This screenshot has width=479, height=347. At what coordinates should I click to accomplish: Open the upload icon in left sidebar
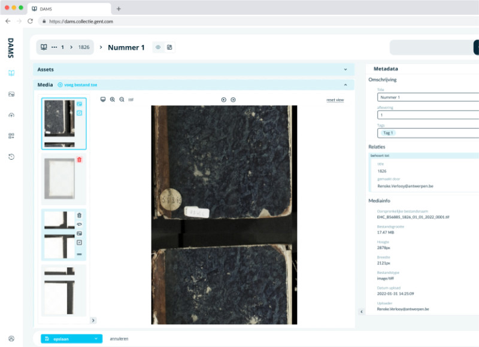point(11,115)
